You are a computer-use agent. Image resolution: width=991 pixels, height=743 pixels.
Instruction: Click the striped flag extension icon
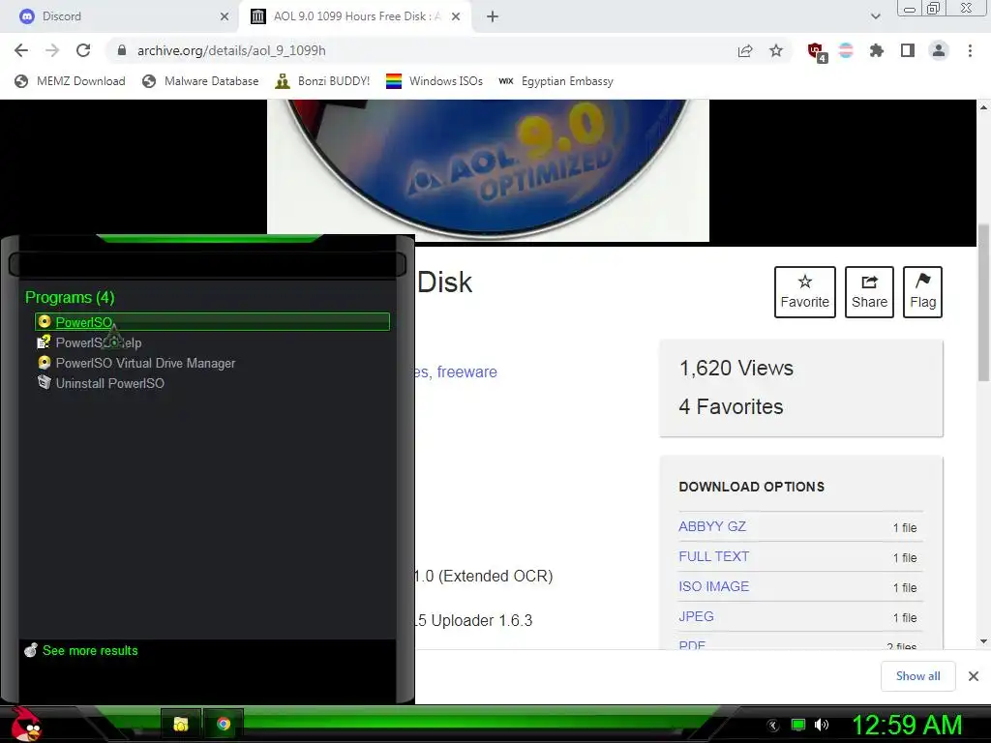coord(846,50)
